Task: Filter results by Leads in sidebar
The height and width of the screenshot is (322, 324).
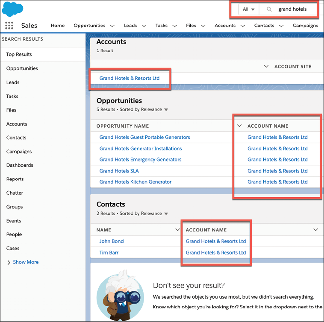Action: click(13, 82)
